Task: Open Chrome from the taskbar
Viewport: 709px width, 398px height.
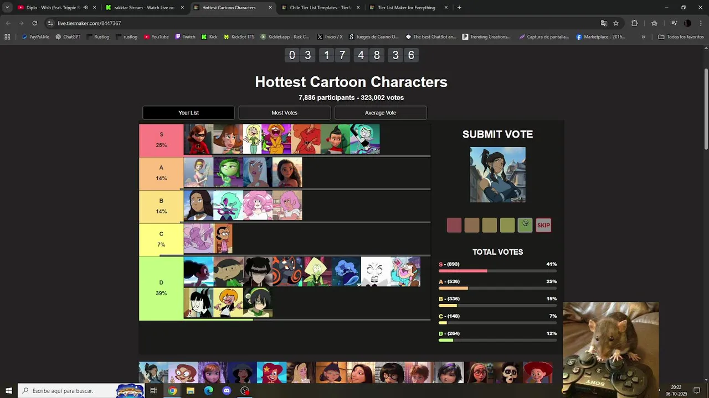Action: (172, 391)
